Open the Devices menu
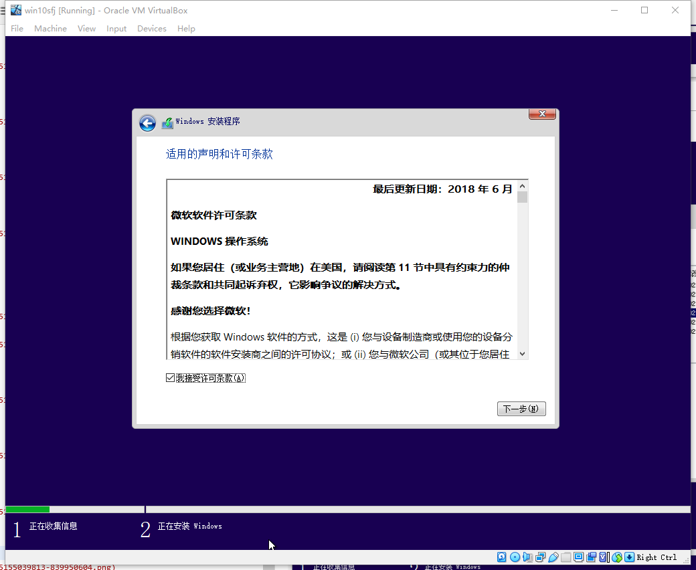This screenshot has width=696, height=570. [x=152, y=28]
